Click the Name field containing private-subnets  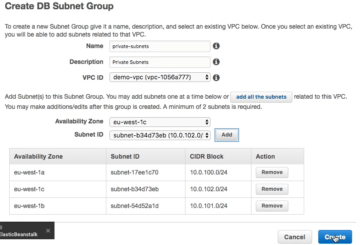[x=160, y=46]
